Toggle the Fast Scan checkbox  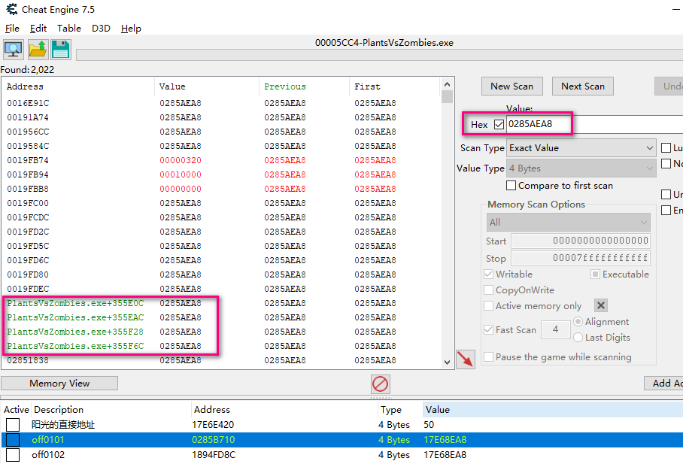pyautogui.click(x=489, y=330)
